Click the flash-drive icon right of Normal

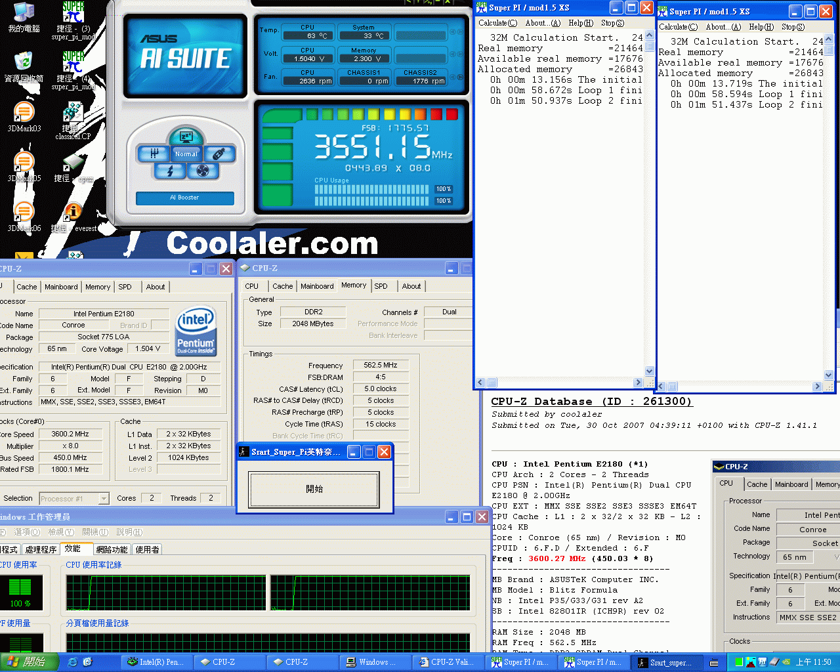[x=219, y=154]
